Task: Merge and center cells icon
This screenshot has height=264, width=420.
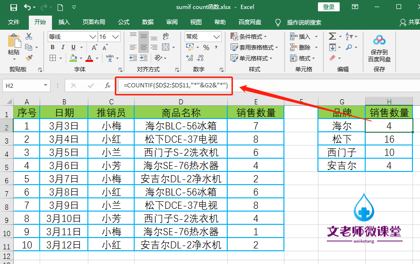Action: pyautogui.click(x=166, y=47)
